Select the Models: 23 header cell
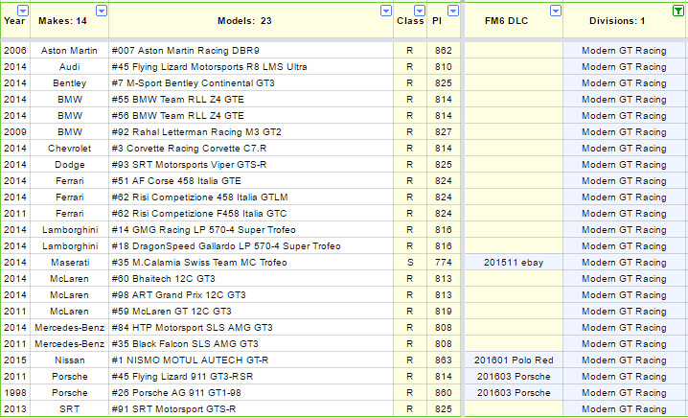 [x=251, y=21]
